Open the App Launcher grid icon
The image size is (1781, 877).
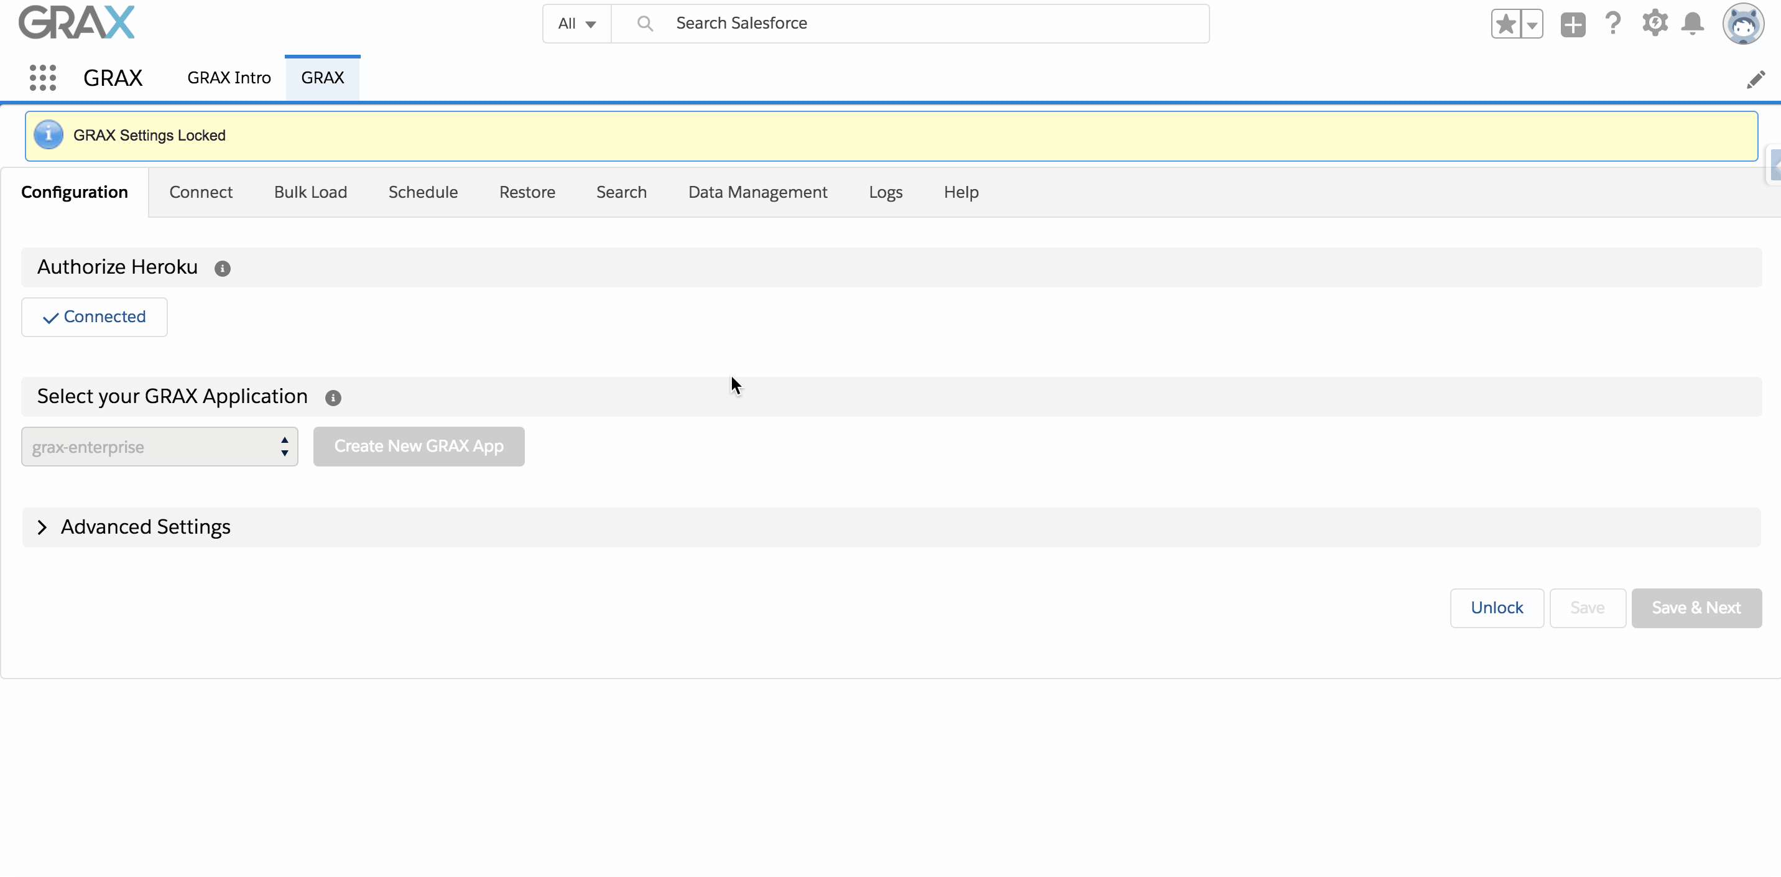[43, 78]
